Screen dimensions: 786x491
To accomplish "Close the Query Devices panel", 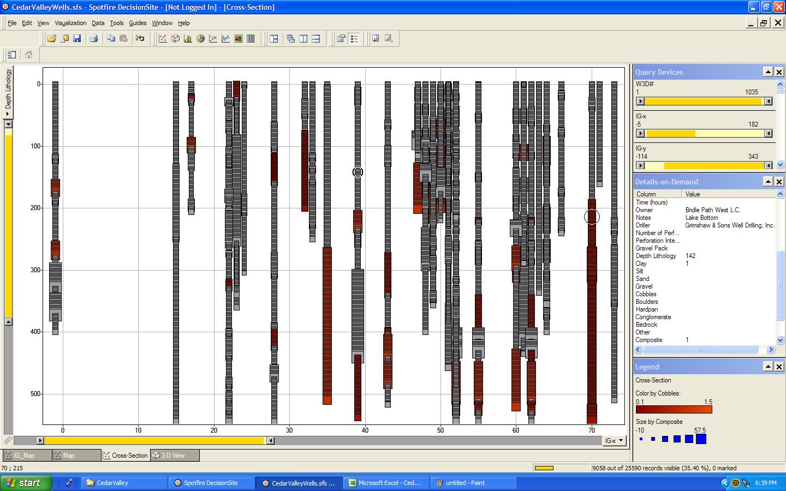I will pyautogui.click(x=779, y=72).
